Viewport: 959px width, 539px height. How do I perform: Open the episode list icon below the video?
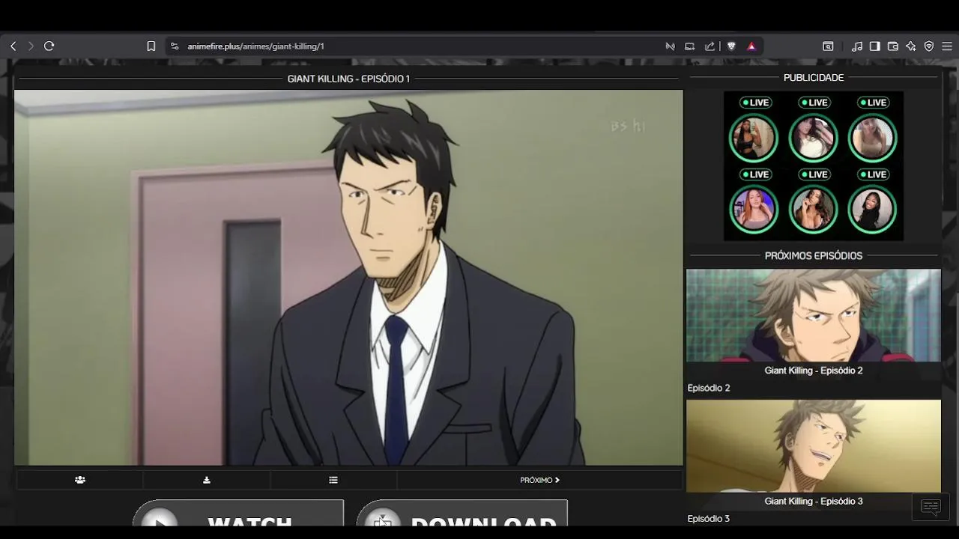click(333, 480)
